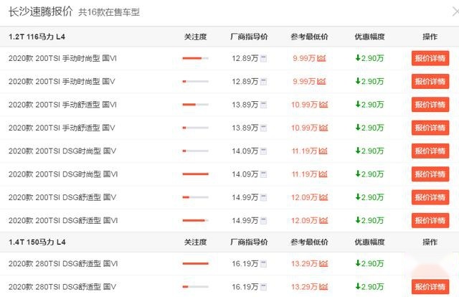Click discount ↓2.90万 for 手动舒适型 国V
Image resolution: width=459 pixels, height=297 pixels.
click(x=369, y=128)
